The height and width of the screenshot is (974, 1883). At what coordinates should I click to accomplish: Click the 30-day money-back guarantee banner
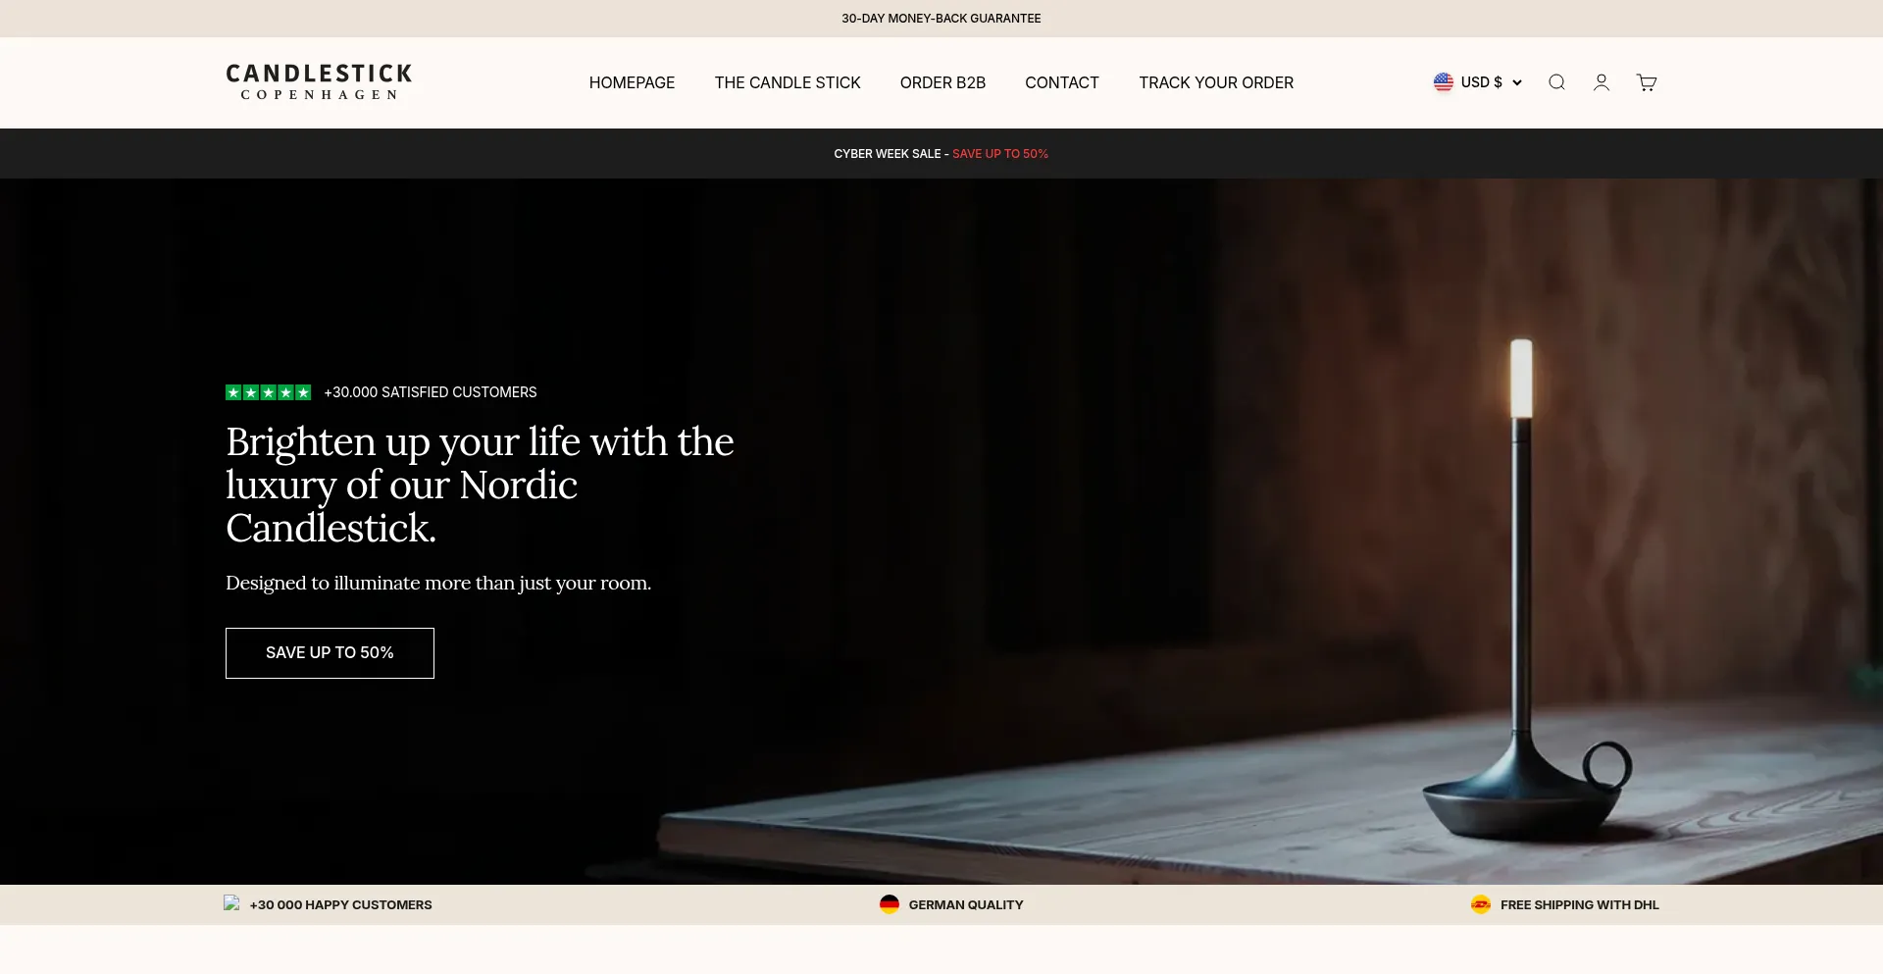(x=941, y=19)
